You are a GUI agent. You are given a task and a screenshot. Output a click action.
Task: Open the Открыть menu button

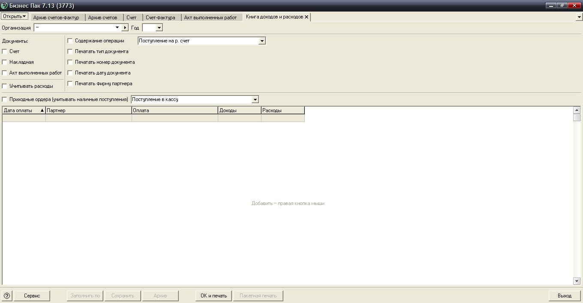tap(15, 17)
